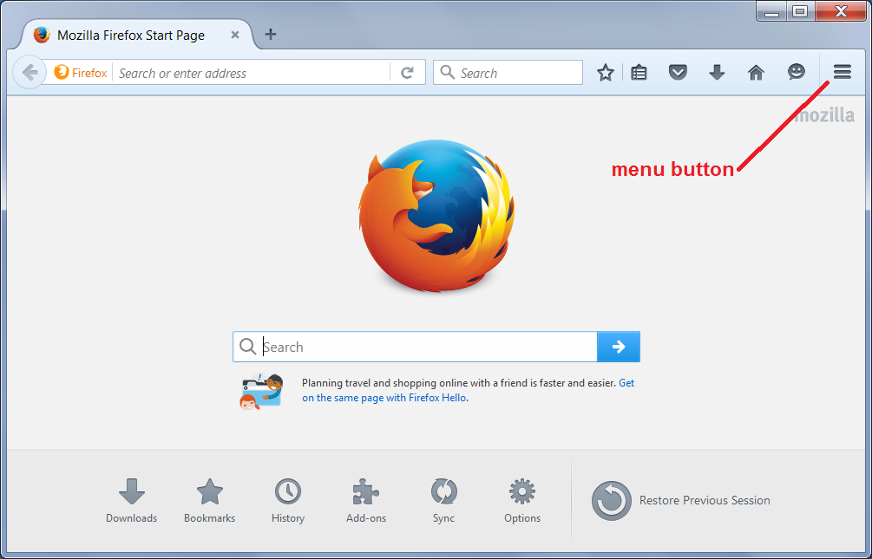The height and width of the screenshot is (559, 872).
Task: Click the bookmark star icon
Action: (x=605, y=72)
